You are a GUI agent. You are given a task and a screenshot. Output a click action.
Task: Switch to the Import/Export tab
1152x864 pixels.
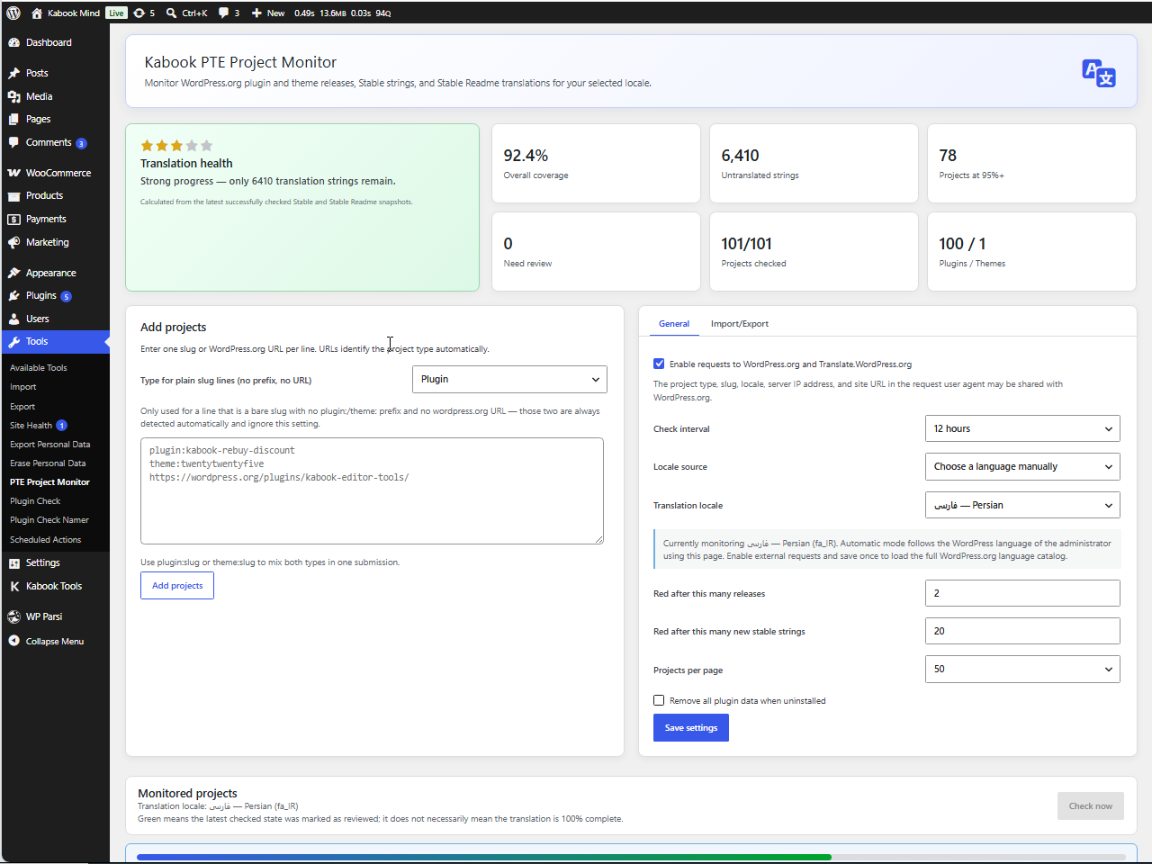coord(740,323)
